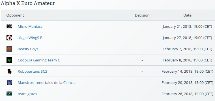Click the Opponent column header
The width and height of the screenshot is (215, 101).
(15, 15)
